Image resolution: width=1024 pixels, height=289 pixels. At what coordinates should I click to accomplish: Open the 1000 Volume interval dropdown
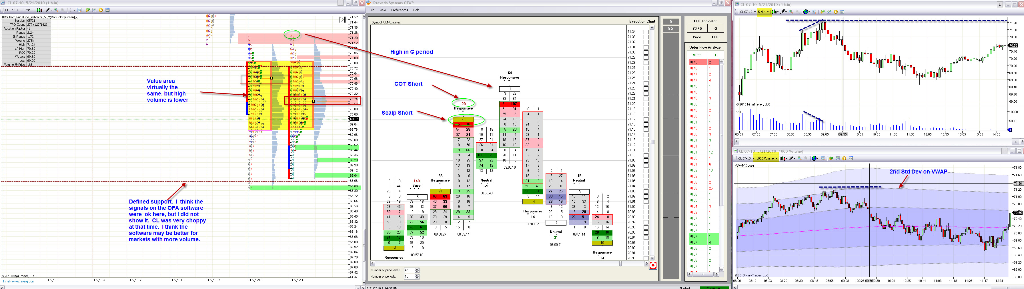tap(766, 158)
